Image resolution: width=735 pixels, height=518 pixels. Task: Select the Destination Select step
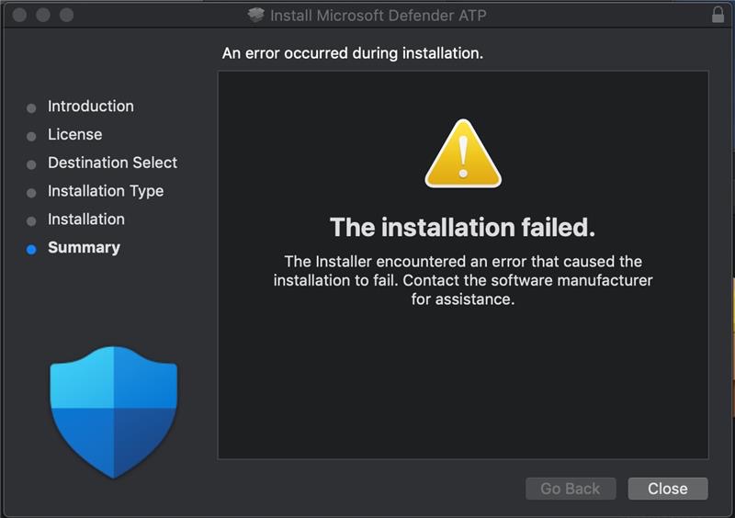coord(112,163)
